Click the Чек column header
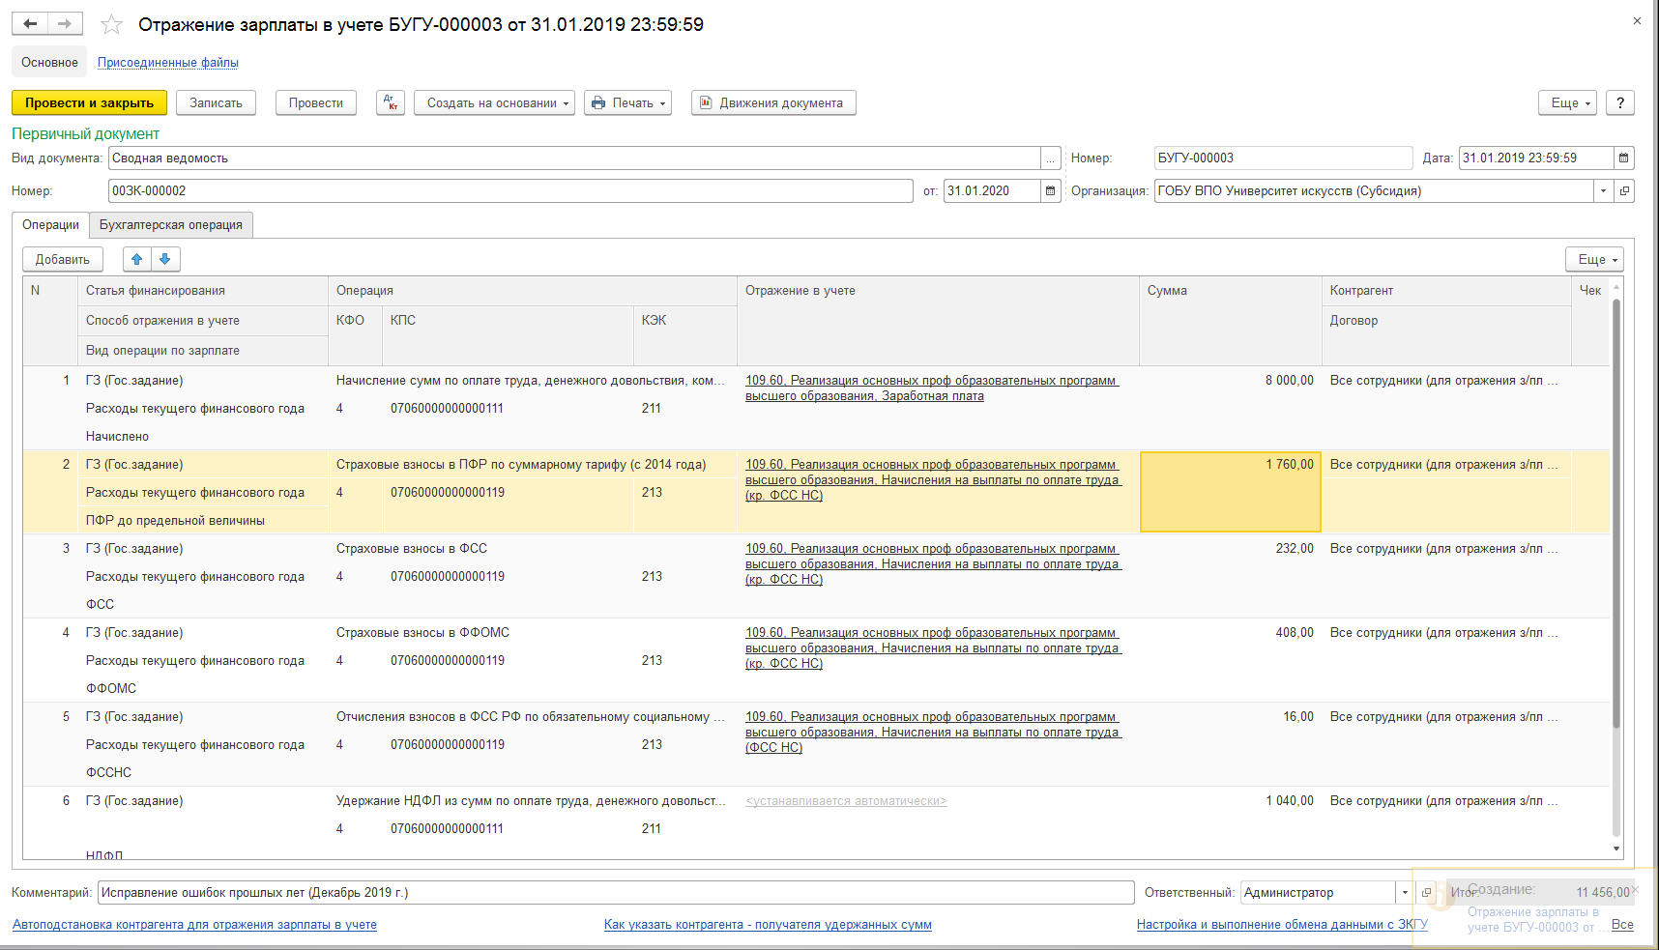 1590,321
